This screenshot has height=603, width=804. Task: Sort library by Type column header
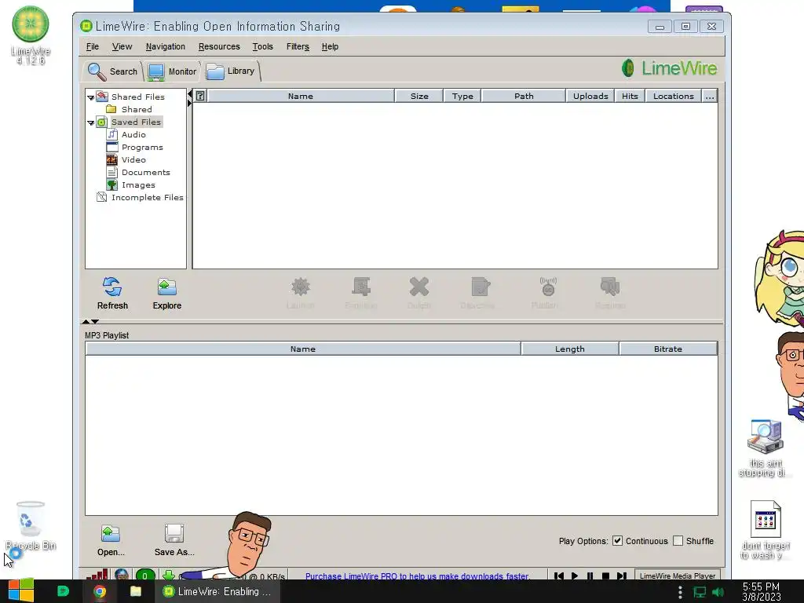click(462, 96)
